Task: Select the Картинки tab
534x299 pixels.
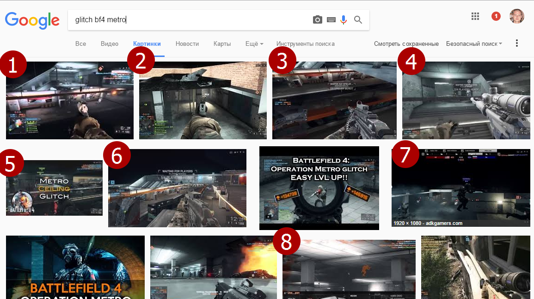Action: pos(147,44)
